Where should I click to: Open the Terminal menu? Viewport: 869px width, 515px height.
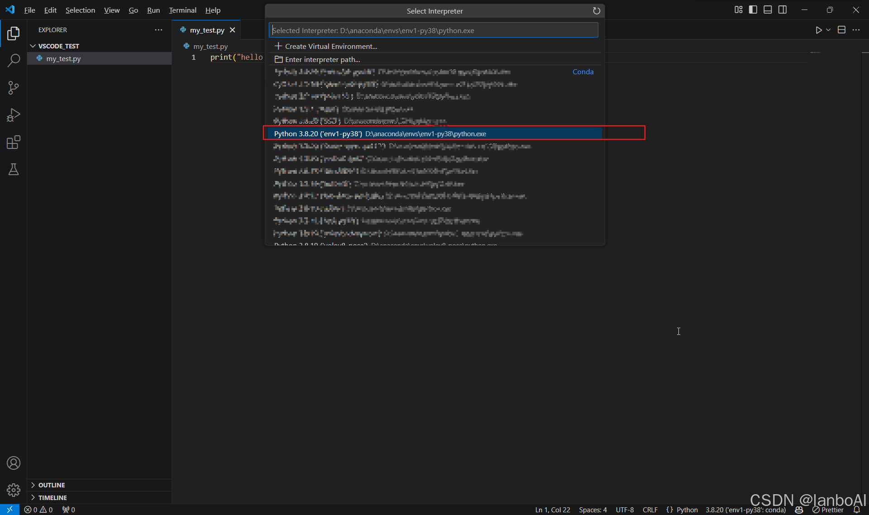point(182,10)
